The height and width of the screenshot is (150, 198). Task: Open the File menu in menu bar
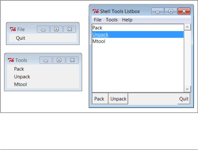pyautogui.click(x=98, y=20)
